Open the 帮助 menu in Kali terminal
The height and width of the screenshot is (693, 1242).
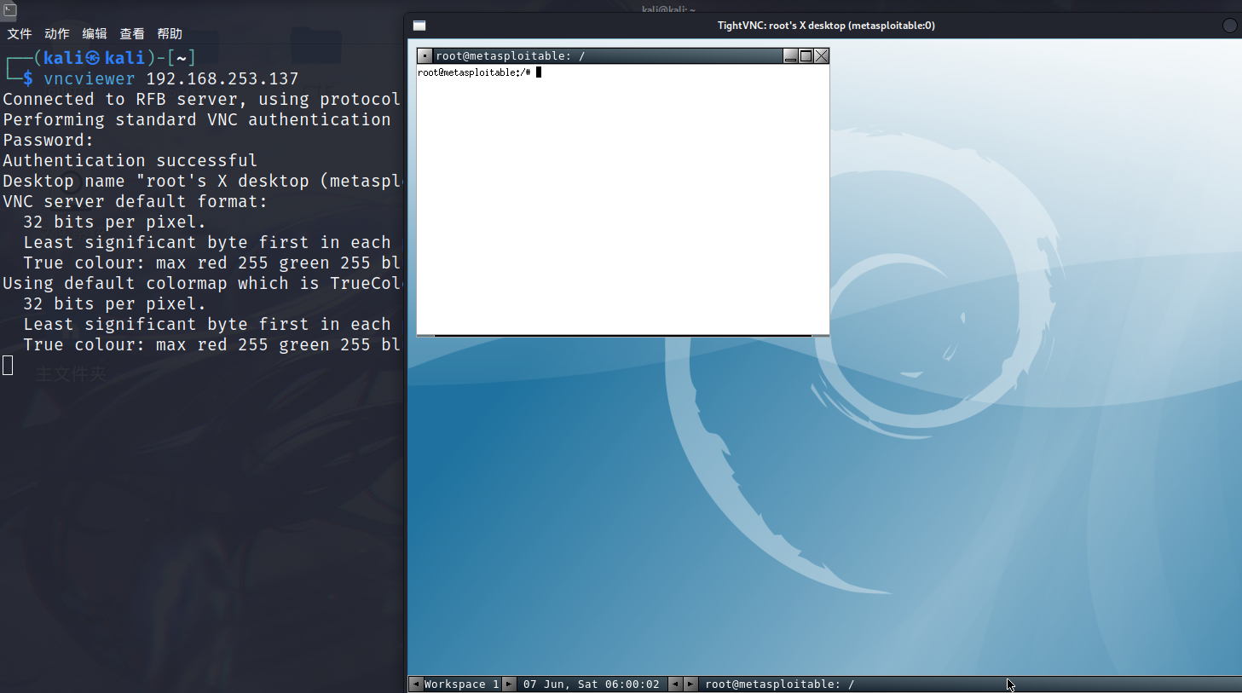click(x=170, y=34)
